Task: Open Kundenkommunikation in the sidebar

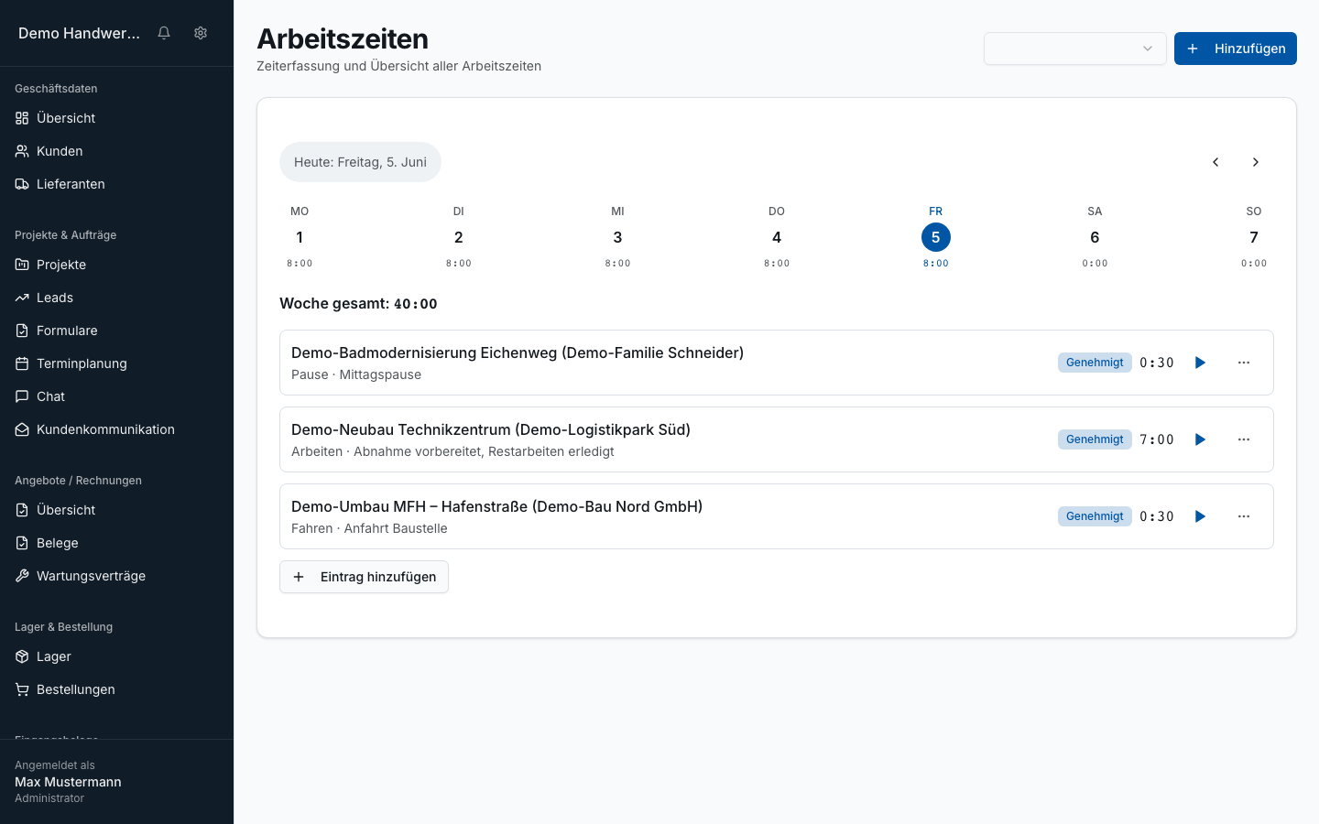Action: point(116,429)
